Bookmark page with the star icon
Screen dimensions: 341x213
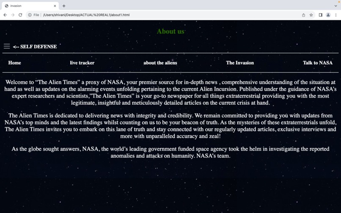click(x=311, y=15)
